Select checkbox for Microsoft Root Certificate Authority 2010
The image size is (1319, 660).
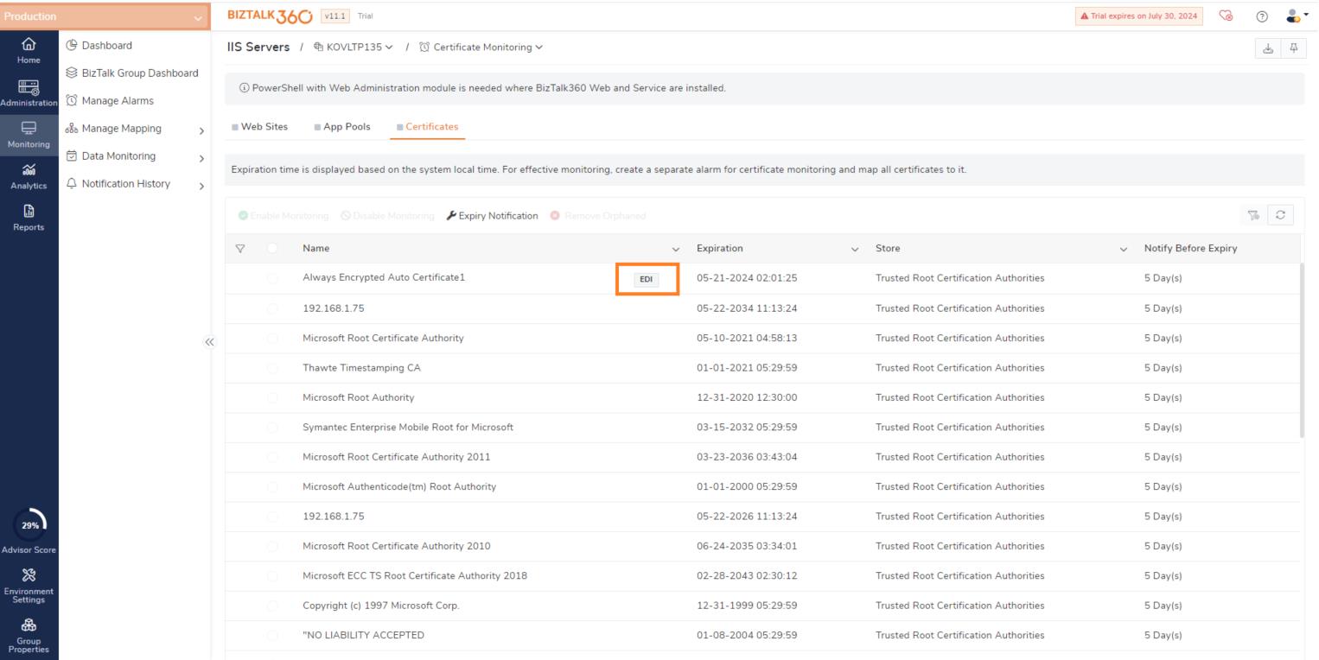tap(273, 546)
